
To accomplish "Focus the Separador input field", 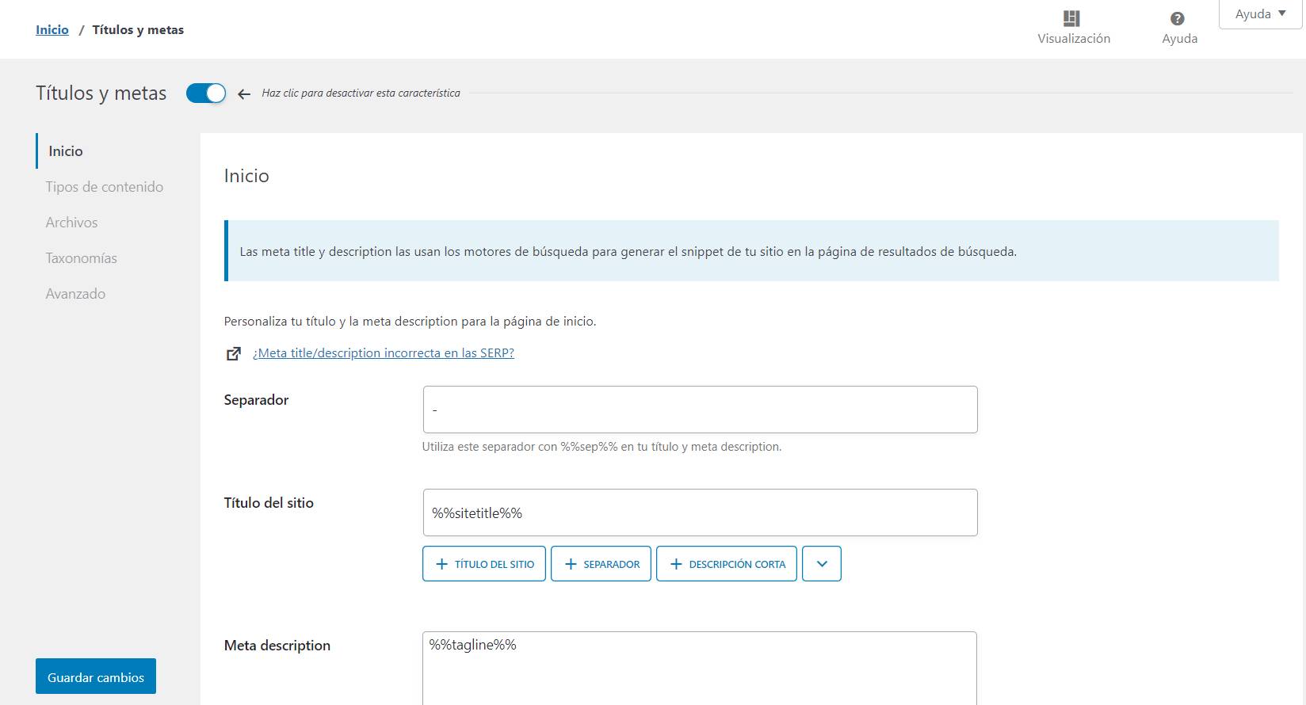I will pos(700,410).
